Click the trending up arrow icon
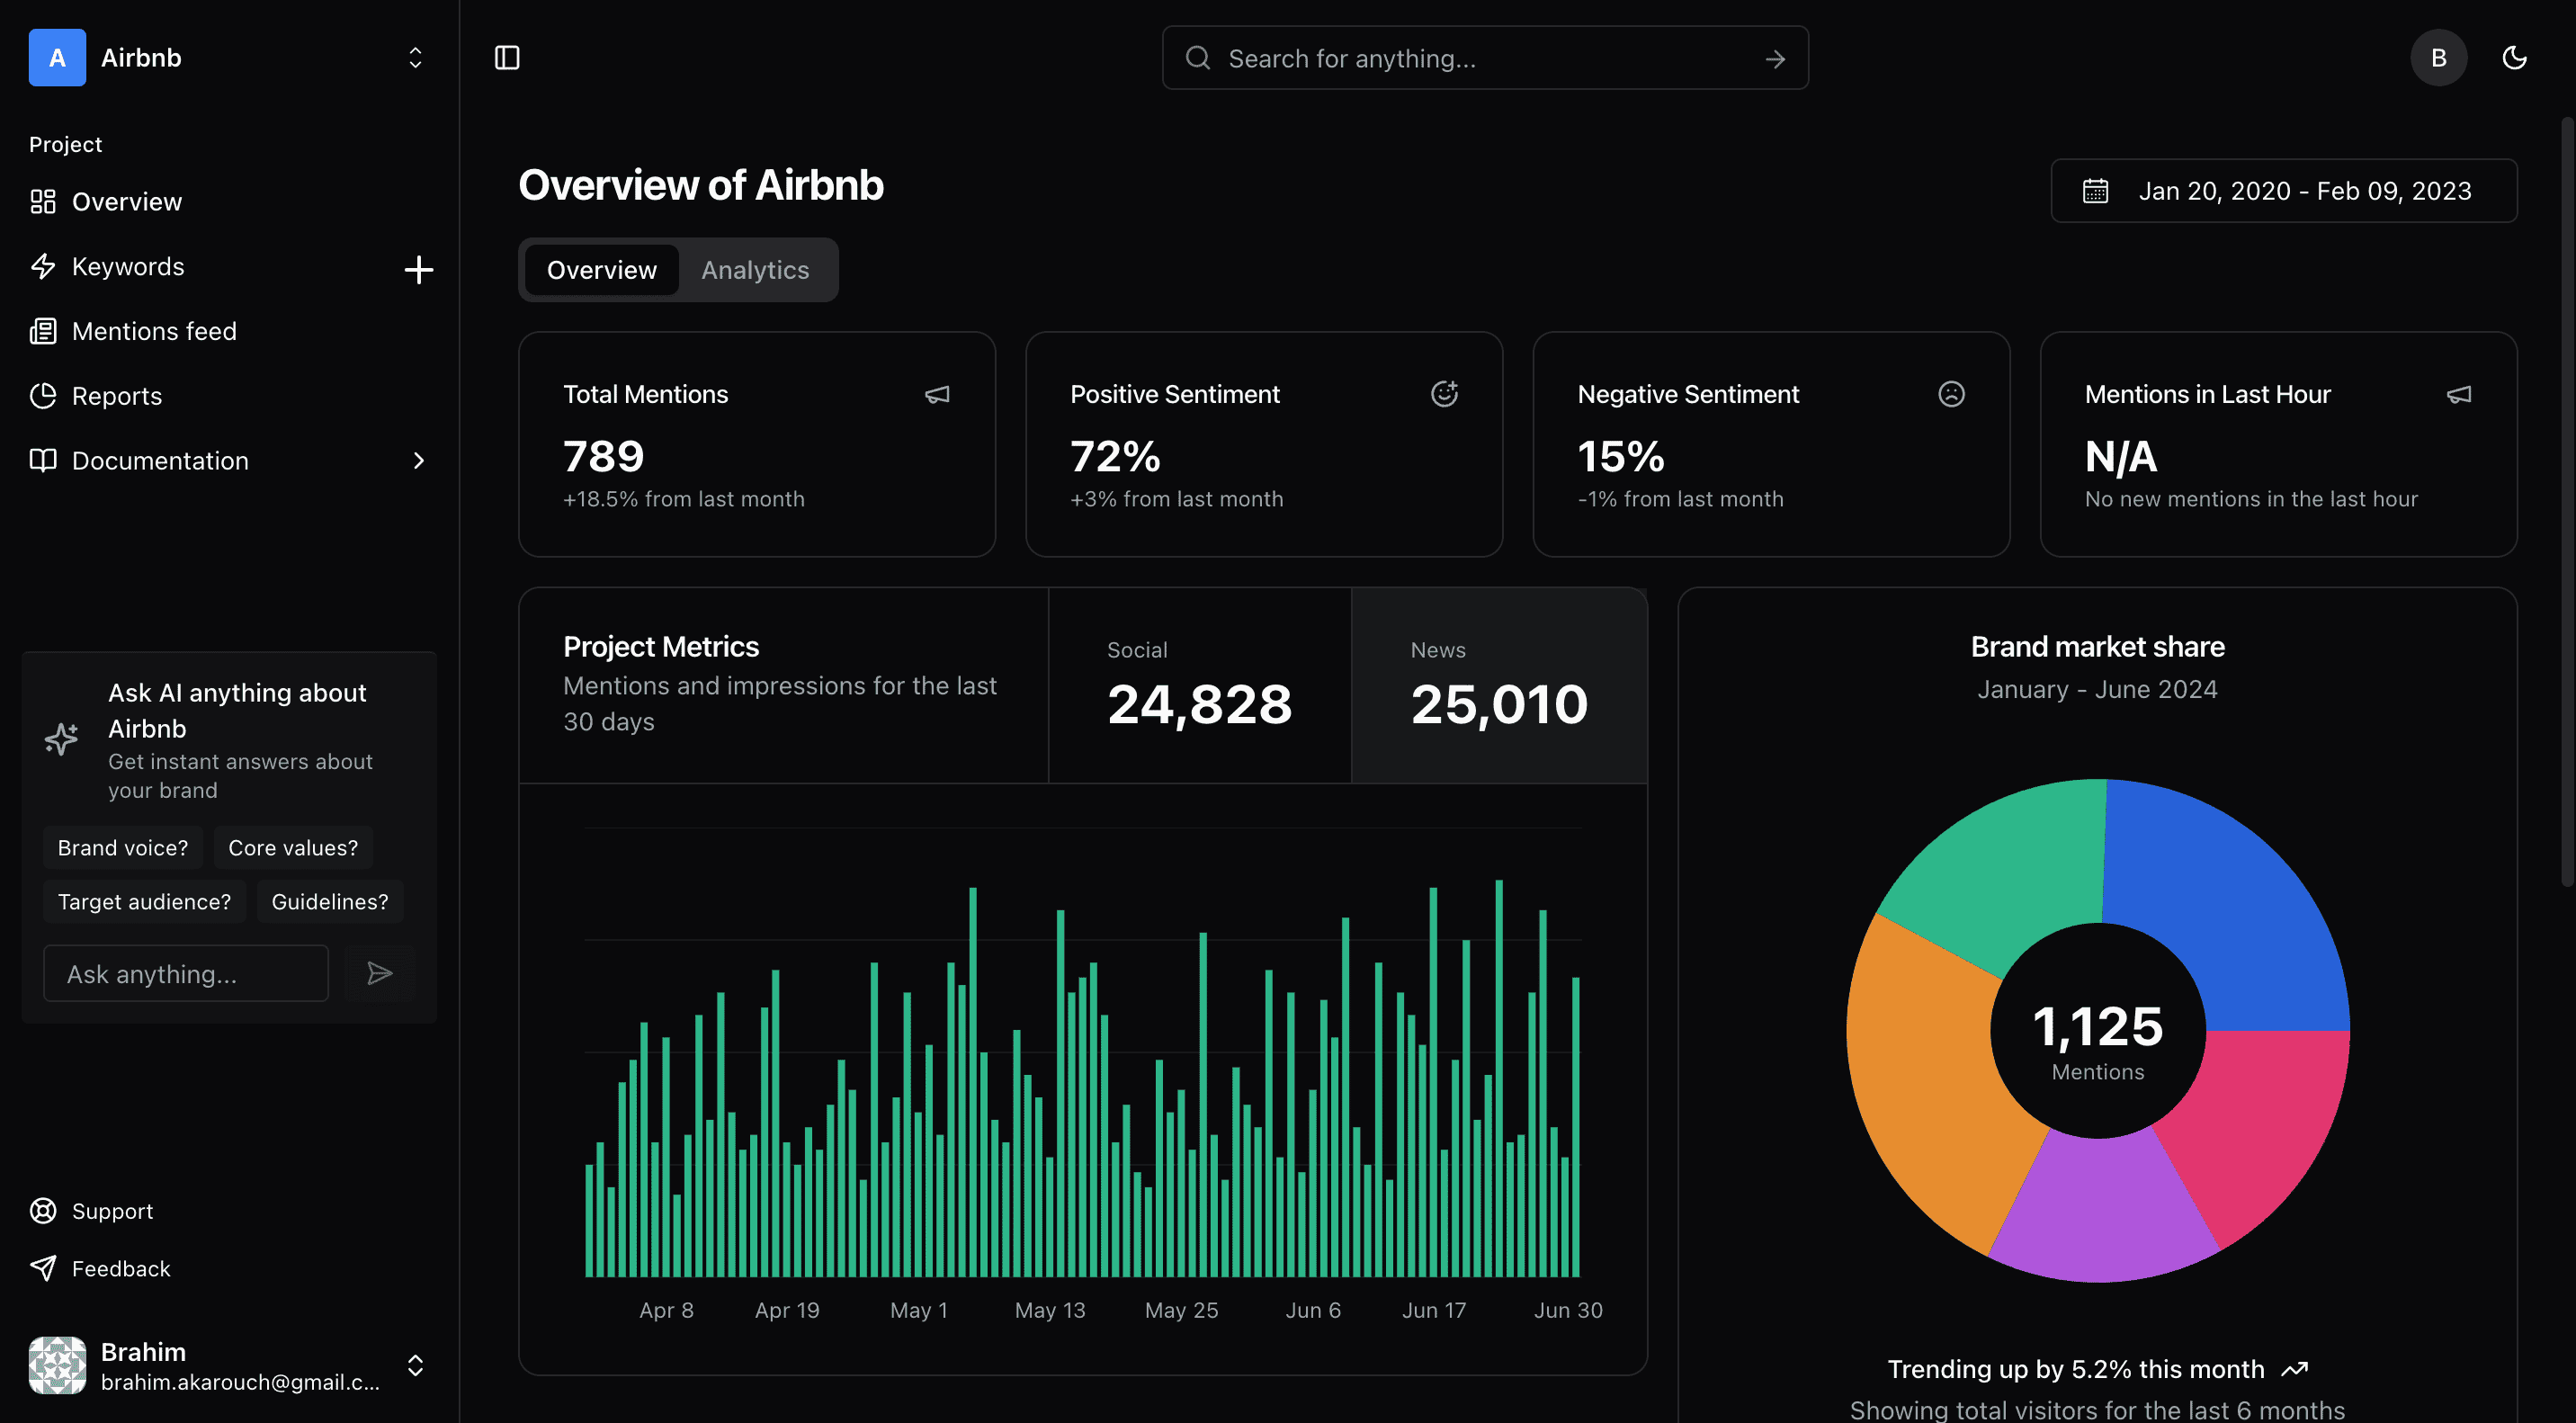The width and height of the screenshot is (2576, 1423). pos(2294,1369)
